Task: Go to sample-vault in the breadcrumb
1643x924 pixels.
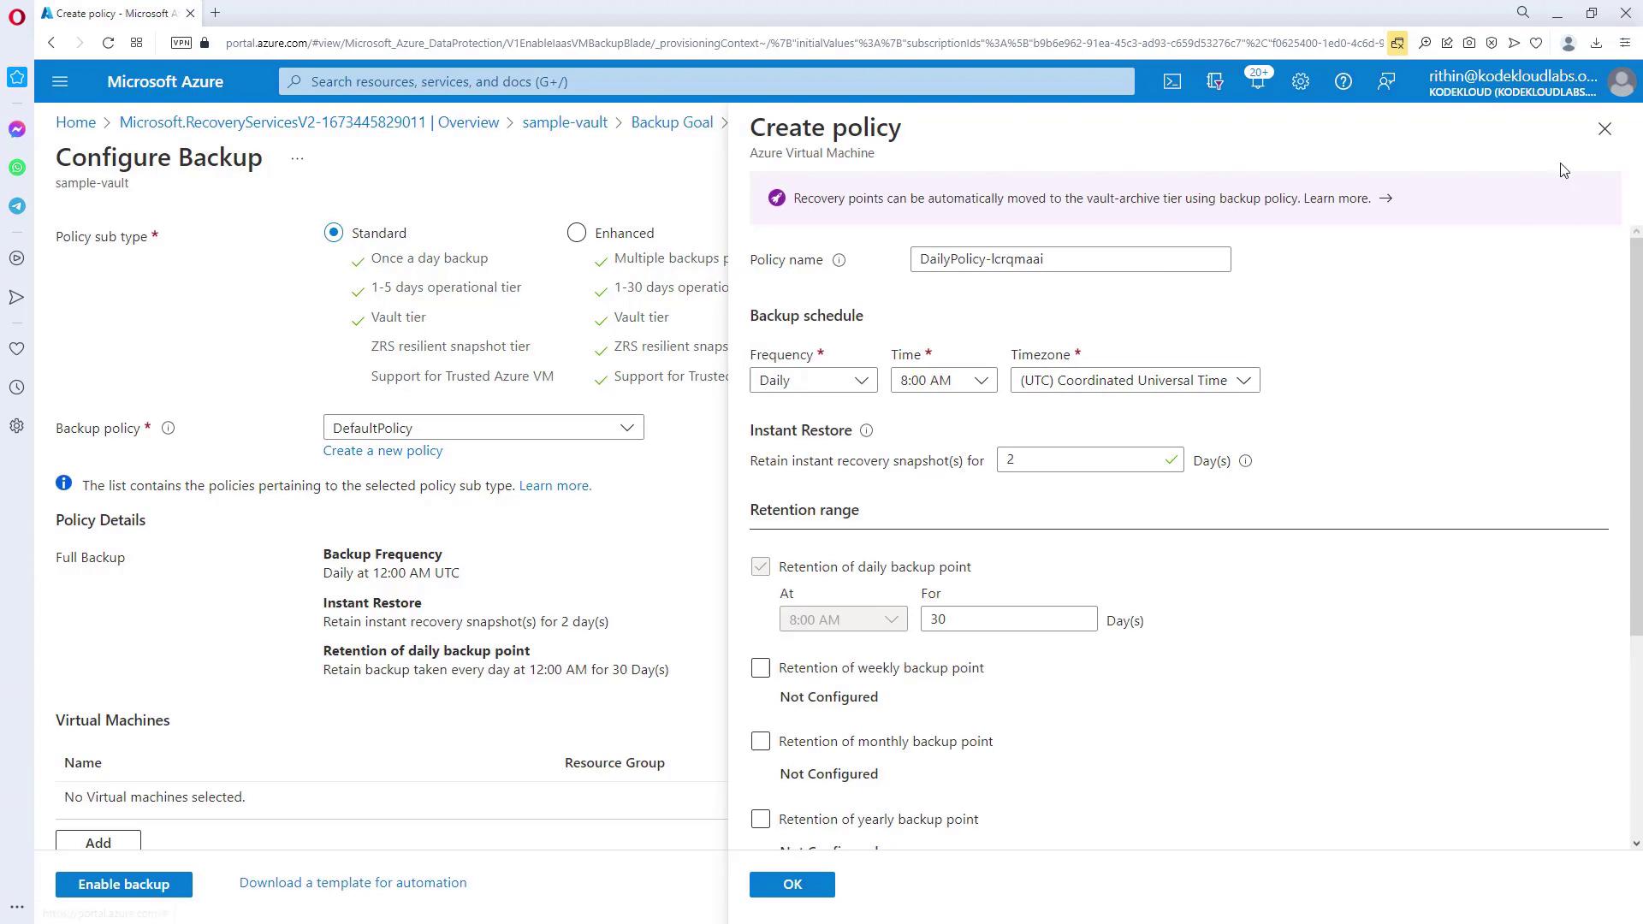Action: [x=565, y=122]
